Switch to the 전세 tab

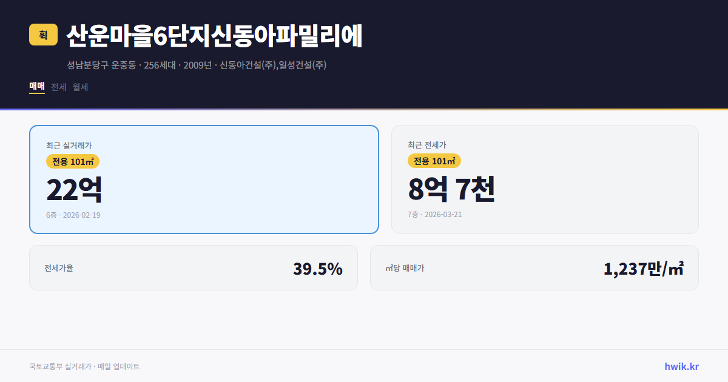click(59, 87)
